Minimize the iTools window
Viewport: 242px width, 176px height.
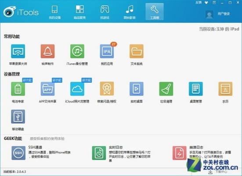(222, 3)
